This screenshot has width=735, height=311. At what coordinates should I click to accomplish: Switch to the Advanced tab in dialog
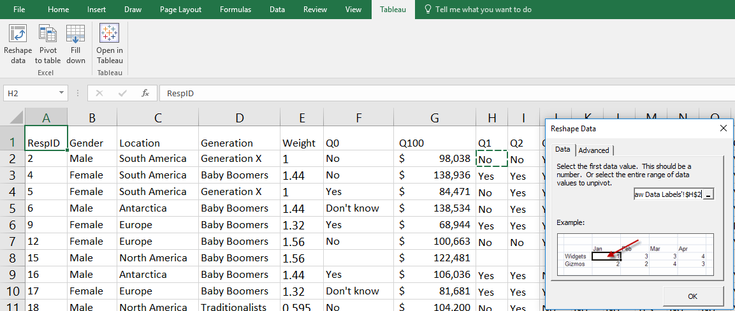593,150
